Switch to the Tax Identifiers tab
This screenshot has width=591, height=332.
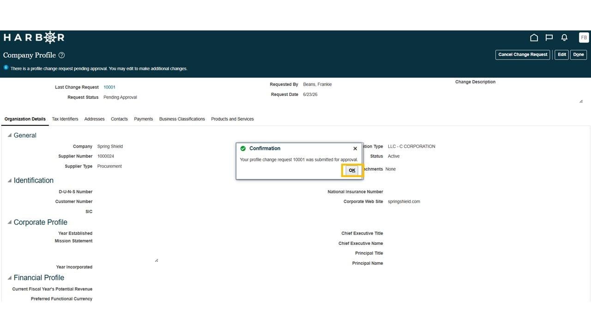tap(65, 119)
